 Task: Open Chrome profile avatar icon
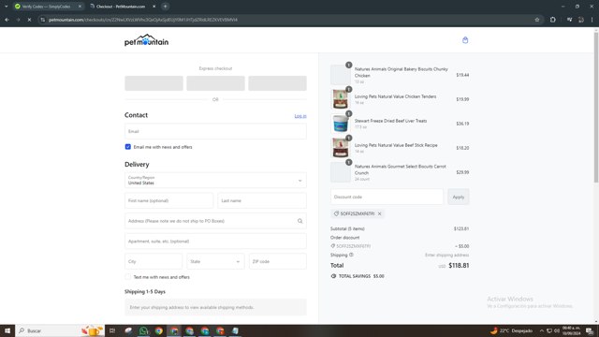pos(581,20)
